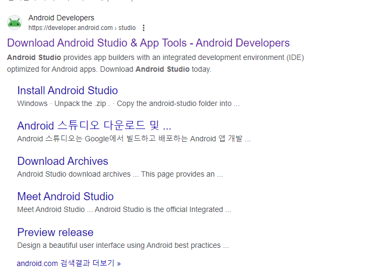The width and height of the screenshot is (380, 273).
Task: Open the three-dot menu beside the URL
Action: click(x=144, y=28)
